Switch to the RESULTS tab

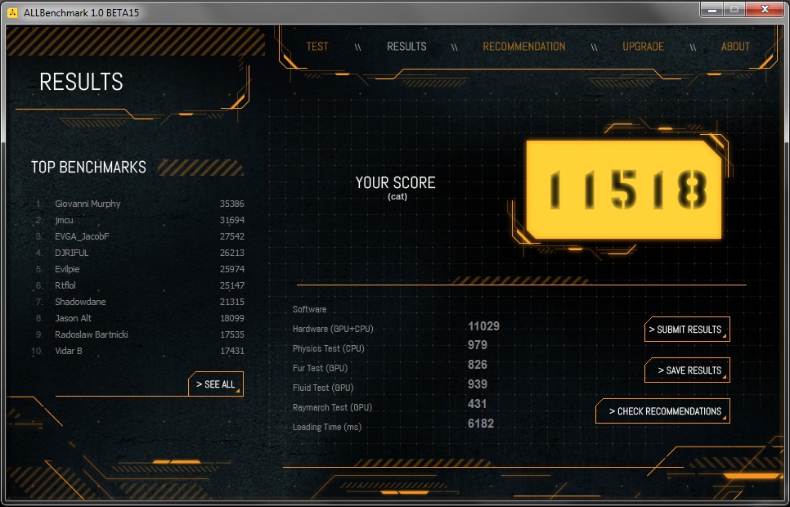(406, 47)
